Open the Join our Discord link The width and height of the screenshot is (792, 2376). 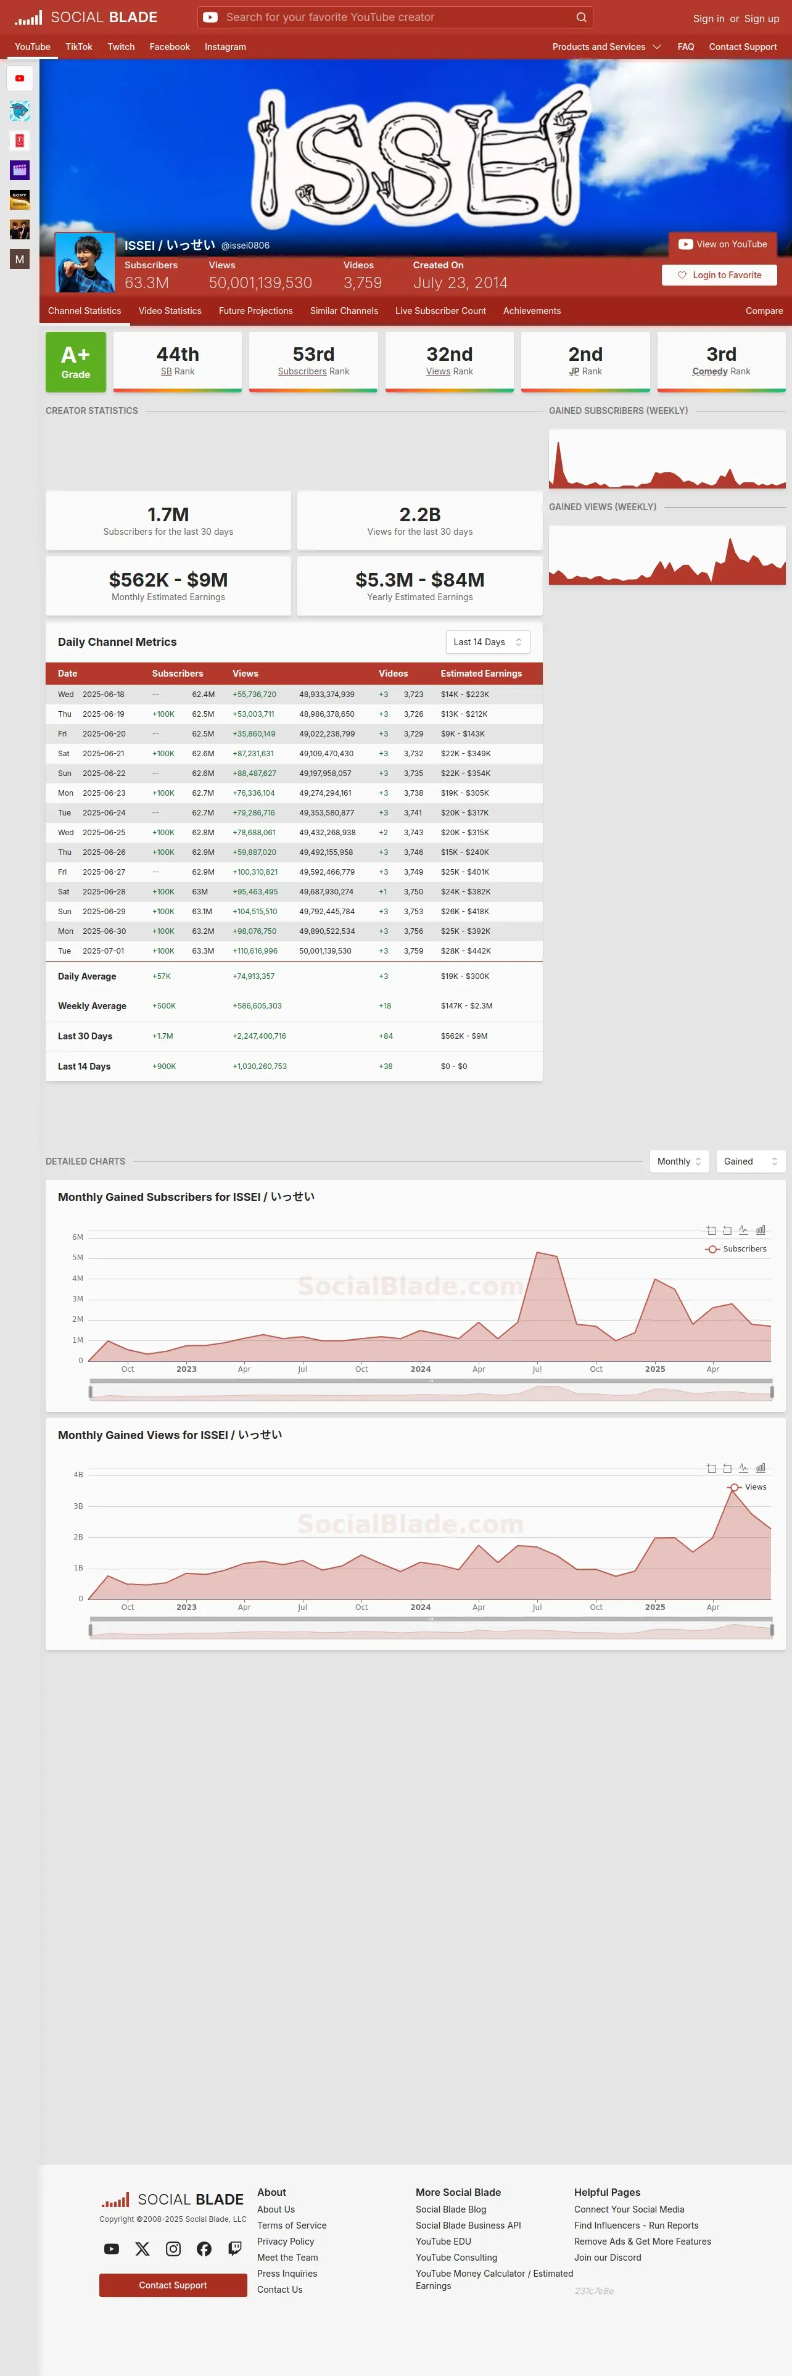608,2257
